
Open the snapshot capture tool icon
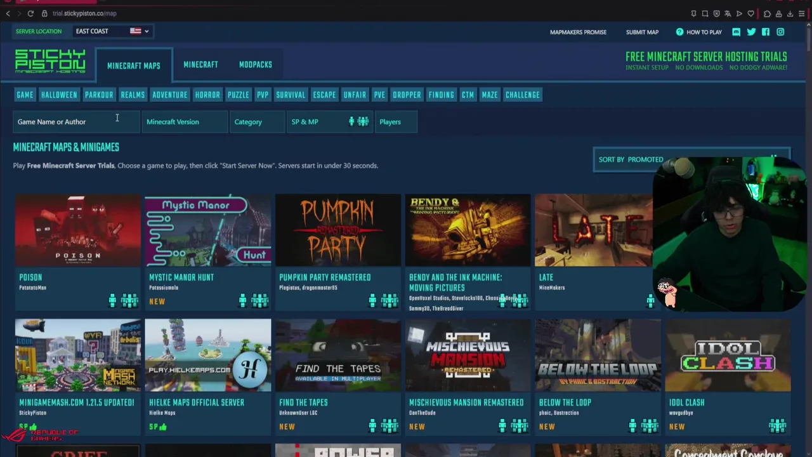[x=705, y=13]
